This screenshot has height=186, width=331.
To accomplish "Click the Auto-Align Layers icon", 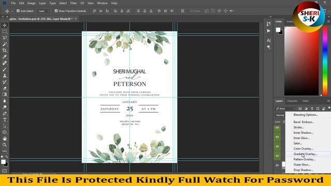I will tap(183, 11).
